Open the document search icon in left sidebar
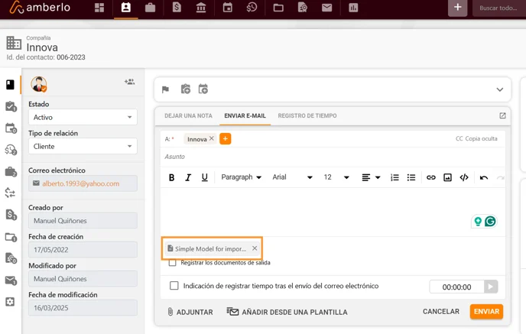 [11, 258]
